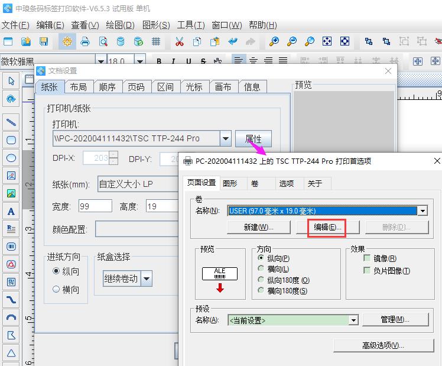Apply italic formatting with I icon
Image resolution: width=442 pixels, height=366 pixels.
173,61
